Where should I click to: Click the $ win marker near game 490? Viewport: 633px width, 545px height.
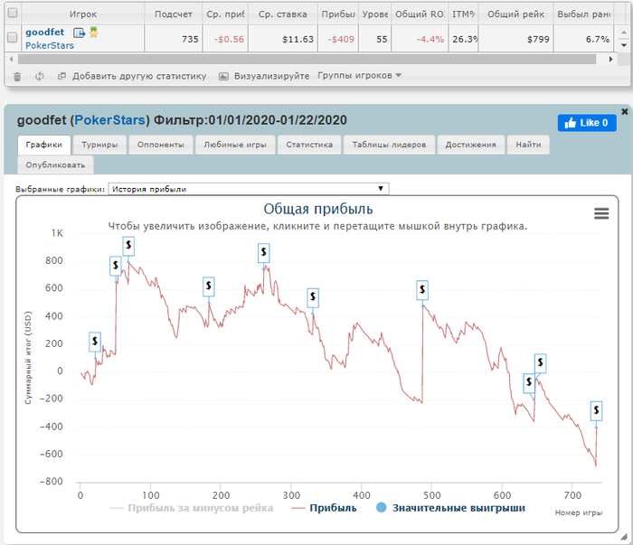click(422, 289)
